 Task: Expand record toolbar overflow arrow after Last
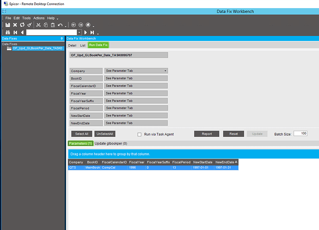[98, 34]
